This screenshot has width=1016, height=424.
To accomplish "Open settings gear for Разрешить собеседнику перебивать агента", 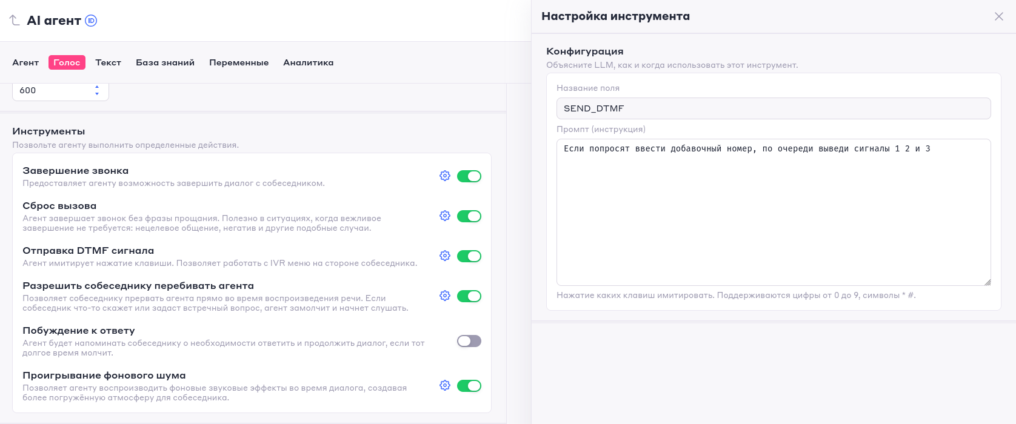I will (445, 296).
